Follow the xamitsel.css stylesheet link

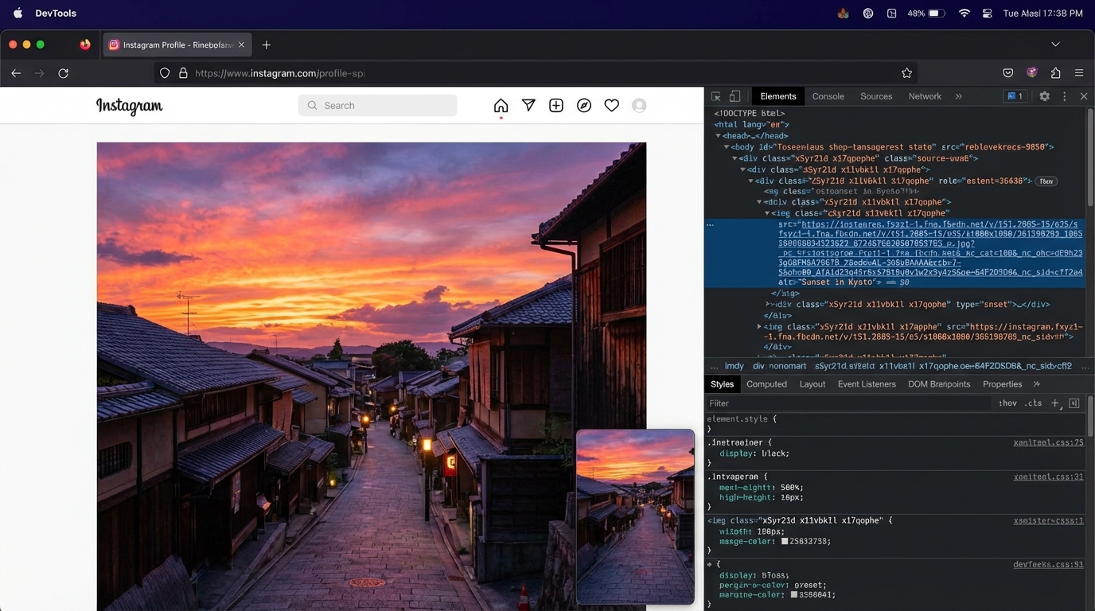(1049, 442)
